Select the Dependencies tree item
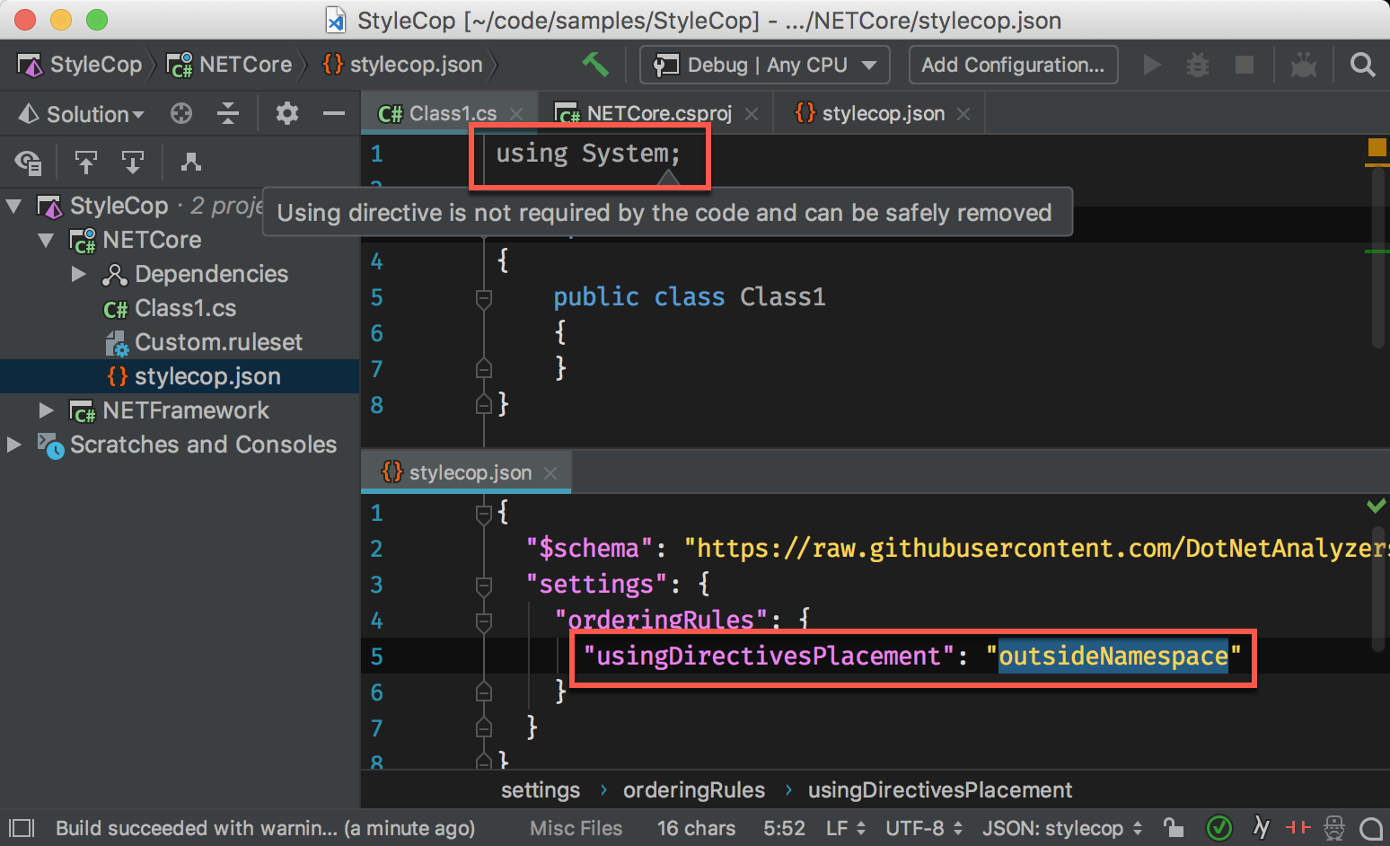1390x846 pixels. (196, 274)
